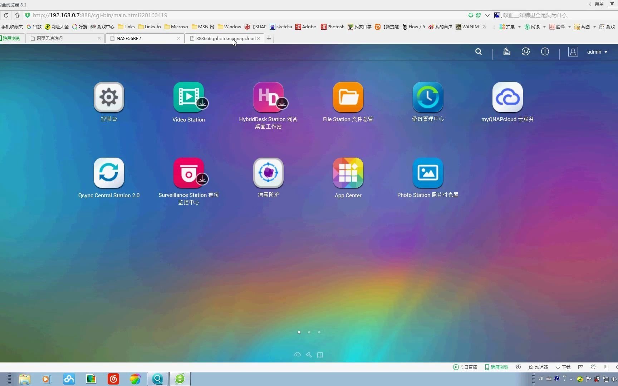The width and height of the screenshot is (618, 386).
Task: Open HybridDesk Station 混合桌面工作站
Action: click(268, 97)
